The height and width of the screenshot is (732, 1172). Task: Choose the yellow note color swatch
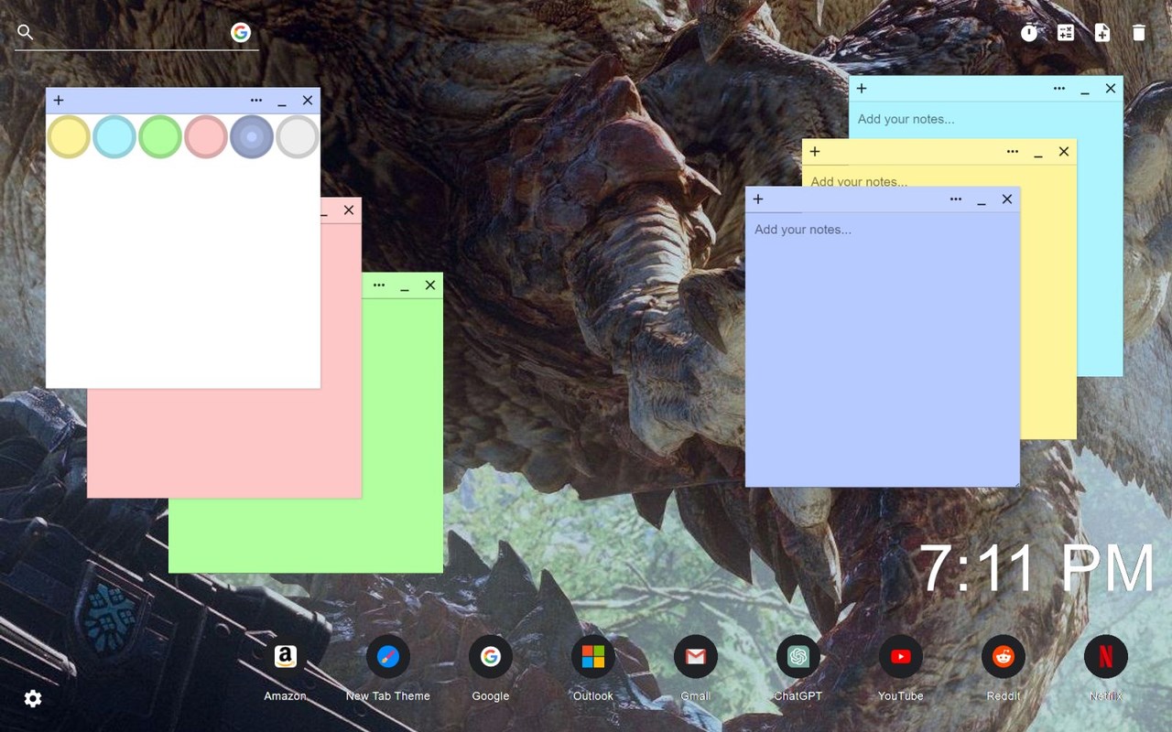click(69, 136)
